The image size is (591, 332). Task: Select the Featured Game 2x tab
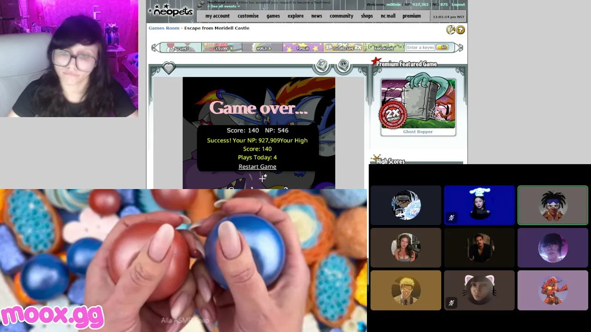344,47
